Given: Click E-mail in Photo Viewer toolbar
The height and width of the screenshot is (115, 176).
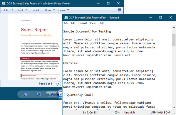Looking at the screenshot, I should pos(35,10).
